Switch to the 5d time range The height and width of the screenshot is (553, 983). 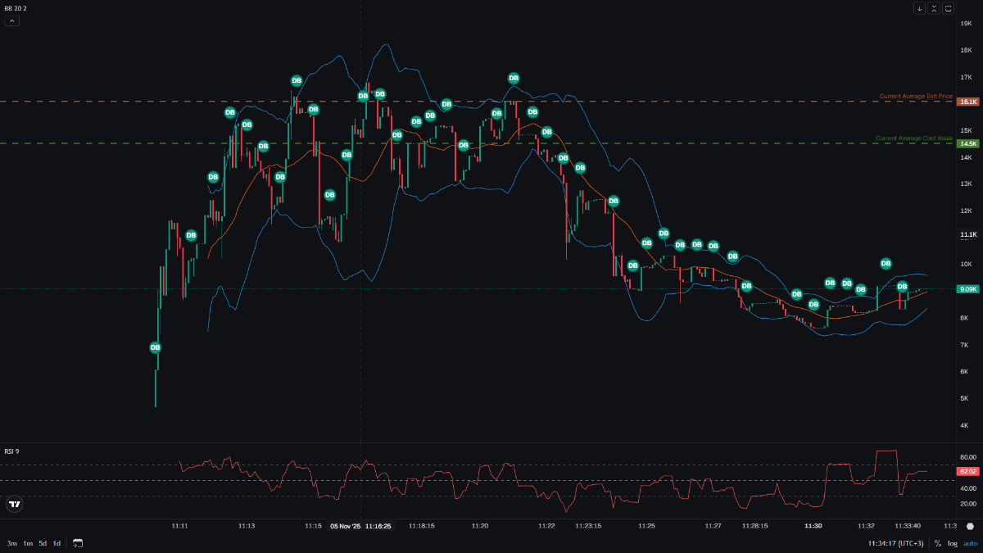(42, 543)
